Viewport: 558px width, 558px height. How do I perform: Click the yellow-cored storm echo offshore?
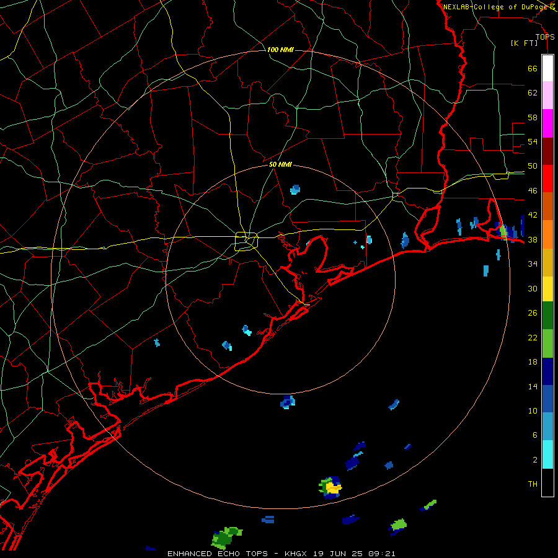point(330,487)
